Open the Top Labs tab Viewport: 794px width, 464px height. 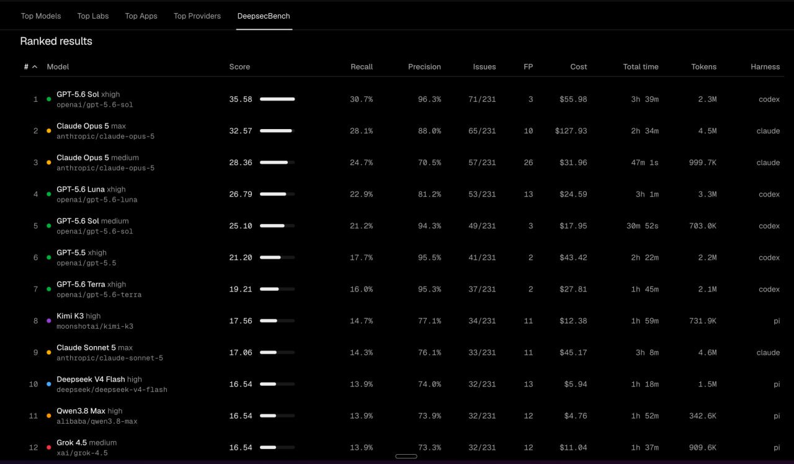[x=93, y=16]
